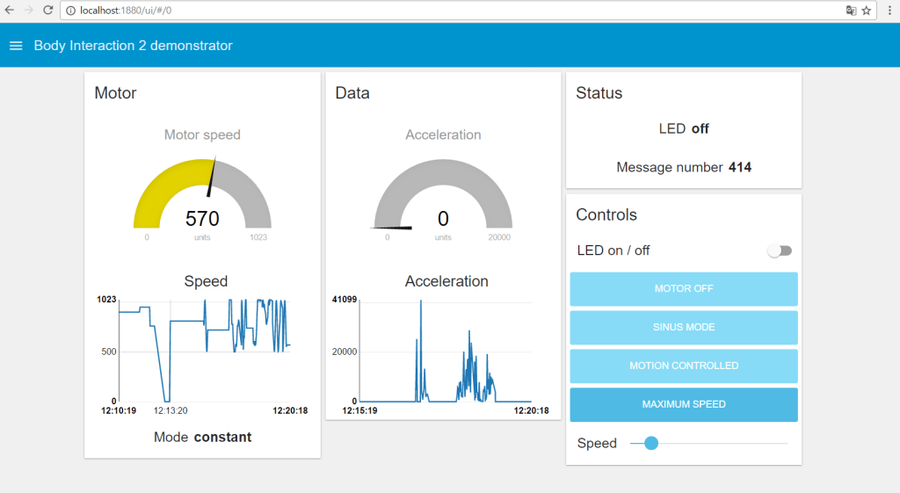900x493 pixels.
Task: Click the browser forward arrow
Action: (28, 10)
